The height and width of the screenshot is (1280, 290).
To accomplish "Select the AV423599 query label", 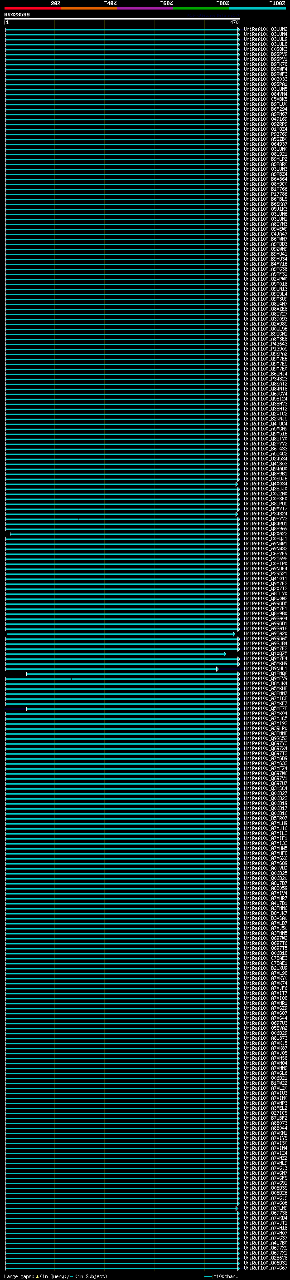I will (17, 15).
